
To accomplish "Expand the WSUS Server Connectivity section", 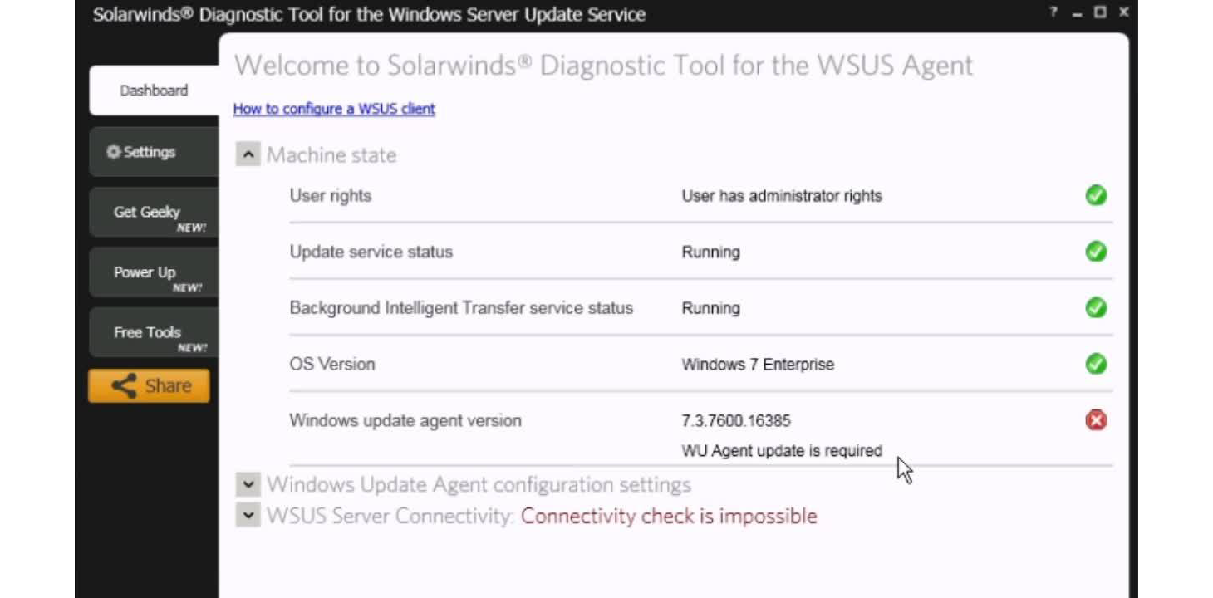I will tap(247, 515).
